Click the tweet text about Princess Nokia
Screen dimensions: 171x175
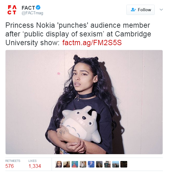point(78,34)
